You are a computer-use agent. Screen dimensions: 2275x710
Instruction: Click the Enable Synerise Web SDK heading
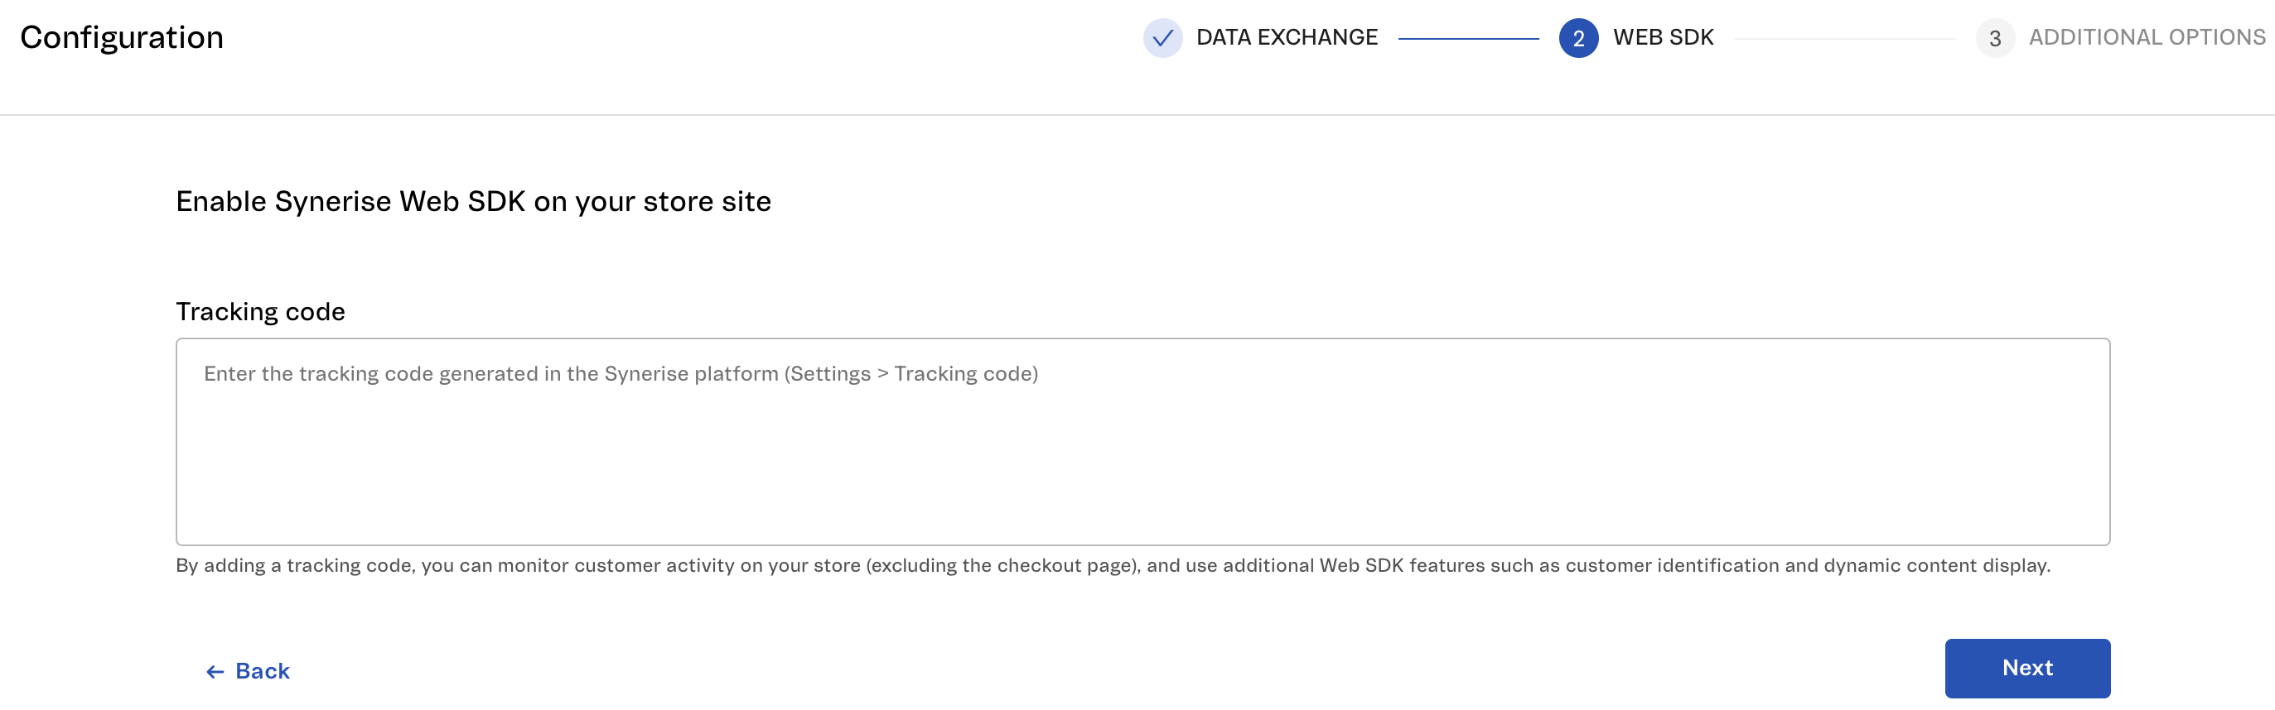pyautogui.click(x=473, y=201)
